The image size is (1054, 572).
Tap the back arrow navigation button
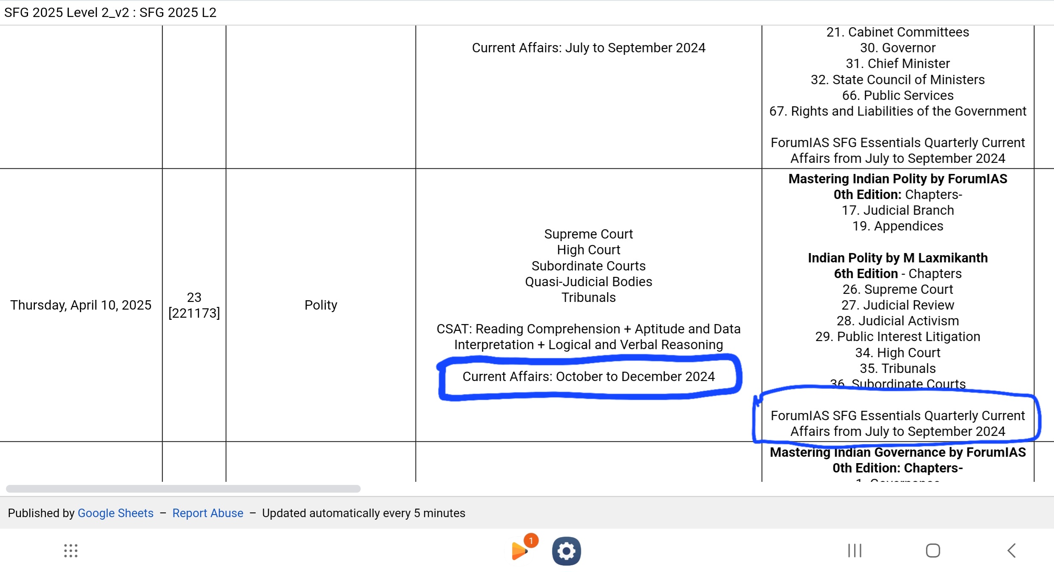[1011, 550]
